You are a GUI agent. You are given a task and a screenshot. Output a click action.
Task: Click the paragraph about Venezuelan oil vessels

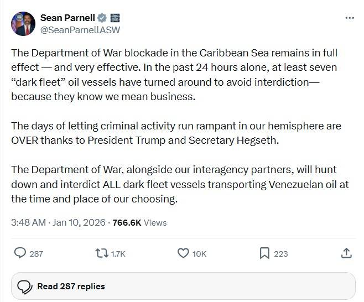(x=180, y=184)
